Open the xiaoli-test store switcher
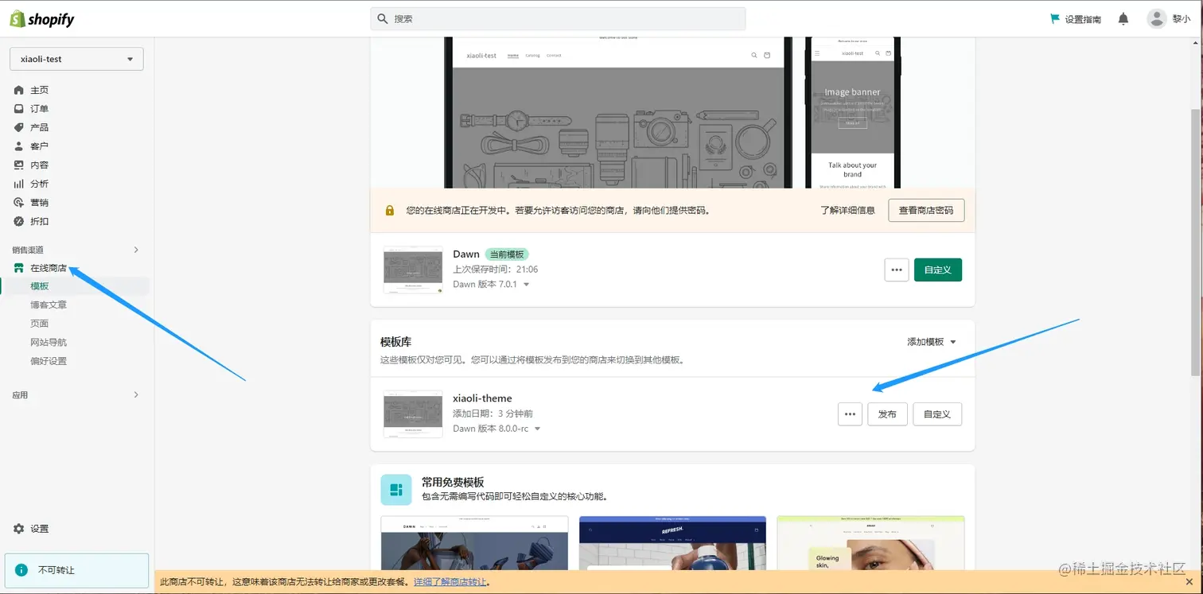This screenshot has width=1203, height=594. click(76, 58)
